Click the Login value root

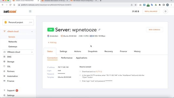coord(59,71)
